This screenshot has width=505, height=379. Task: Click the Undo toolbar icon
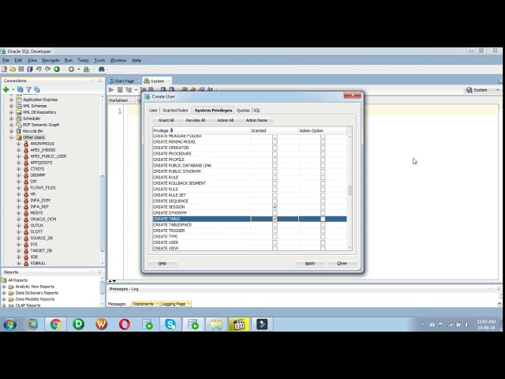click(x=39, y=69)
